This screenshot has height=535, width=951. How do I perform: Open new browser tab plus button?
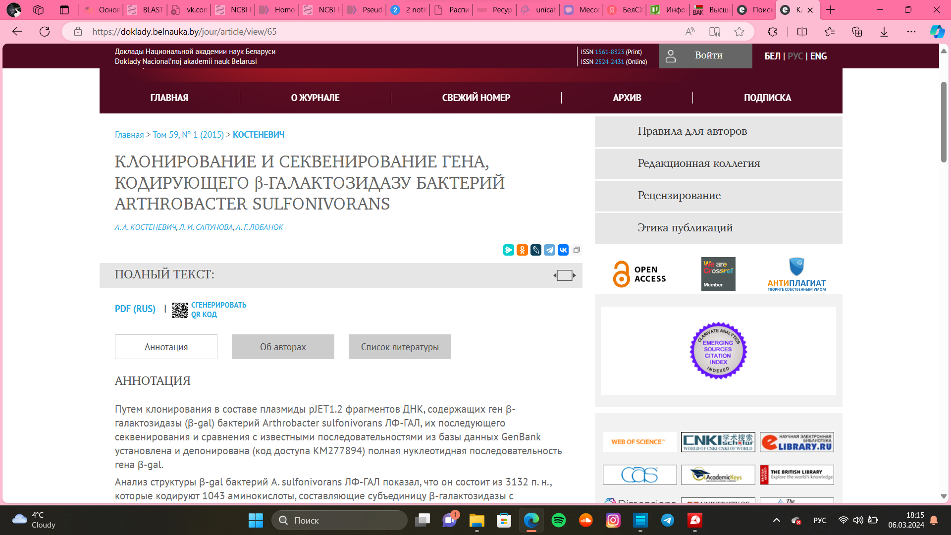tap(831, 10)
